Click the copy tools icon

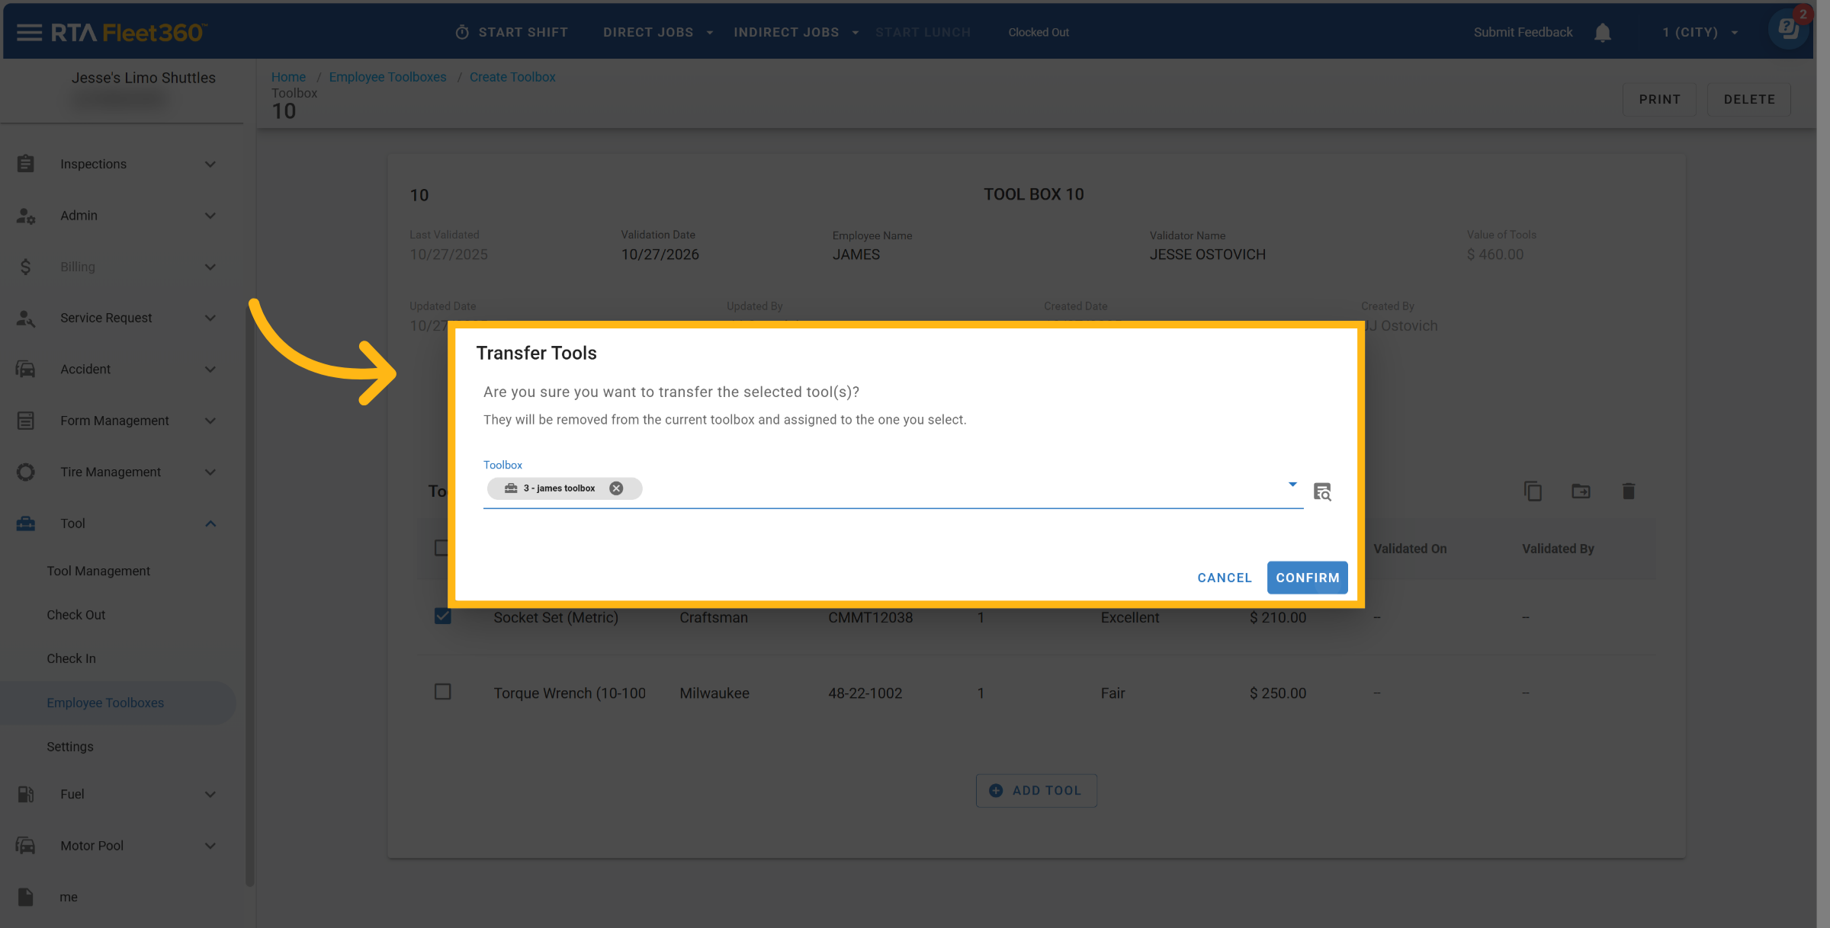[1533, 491]
